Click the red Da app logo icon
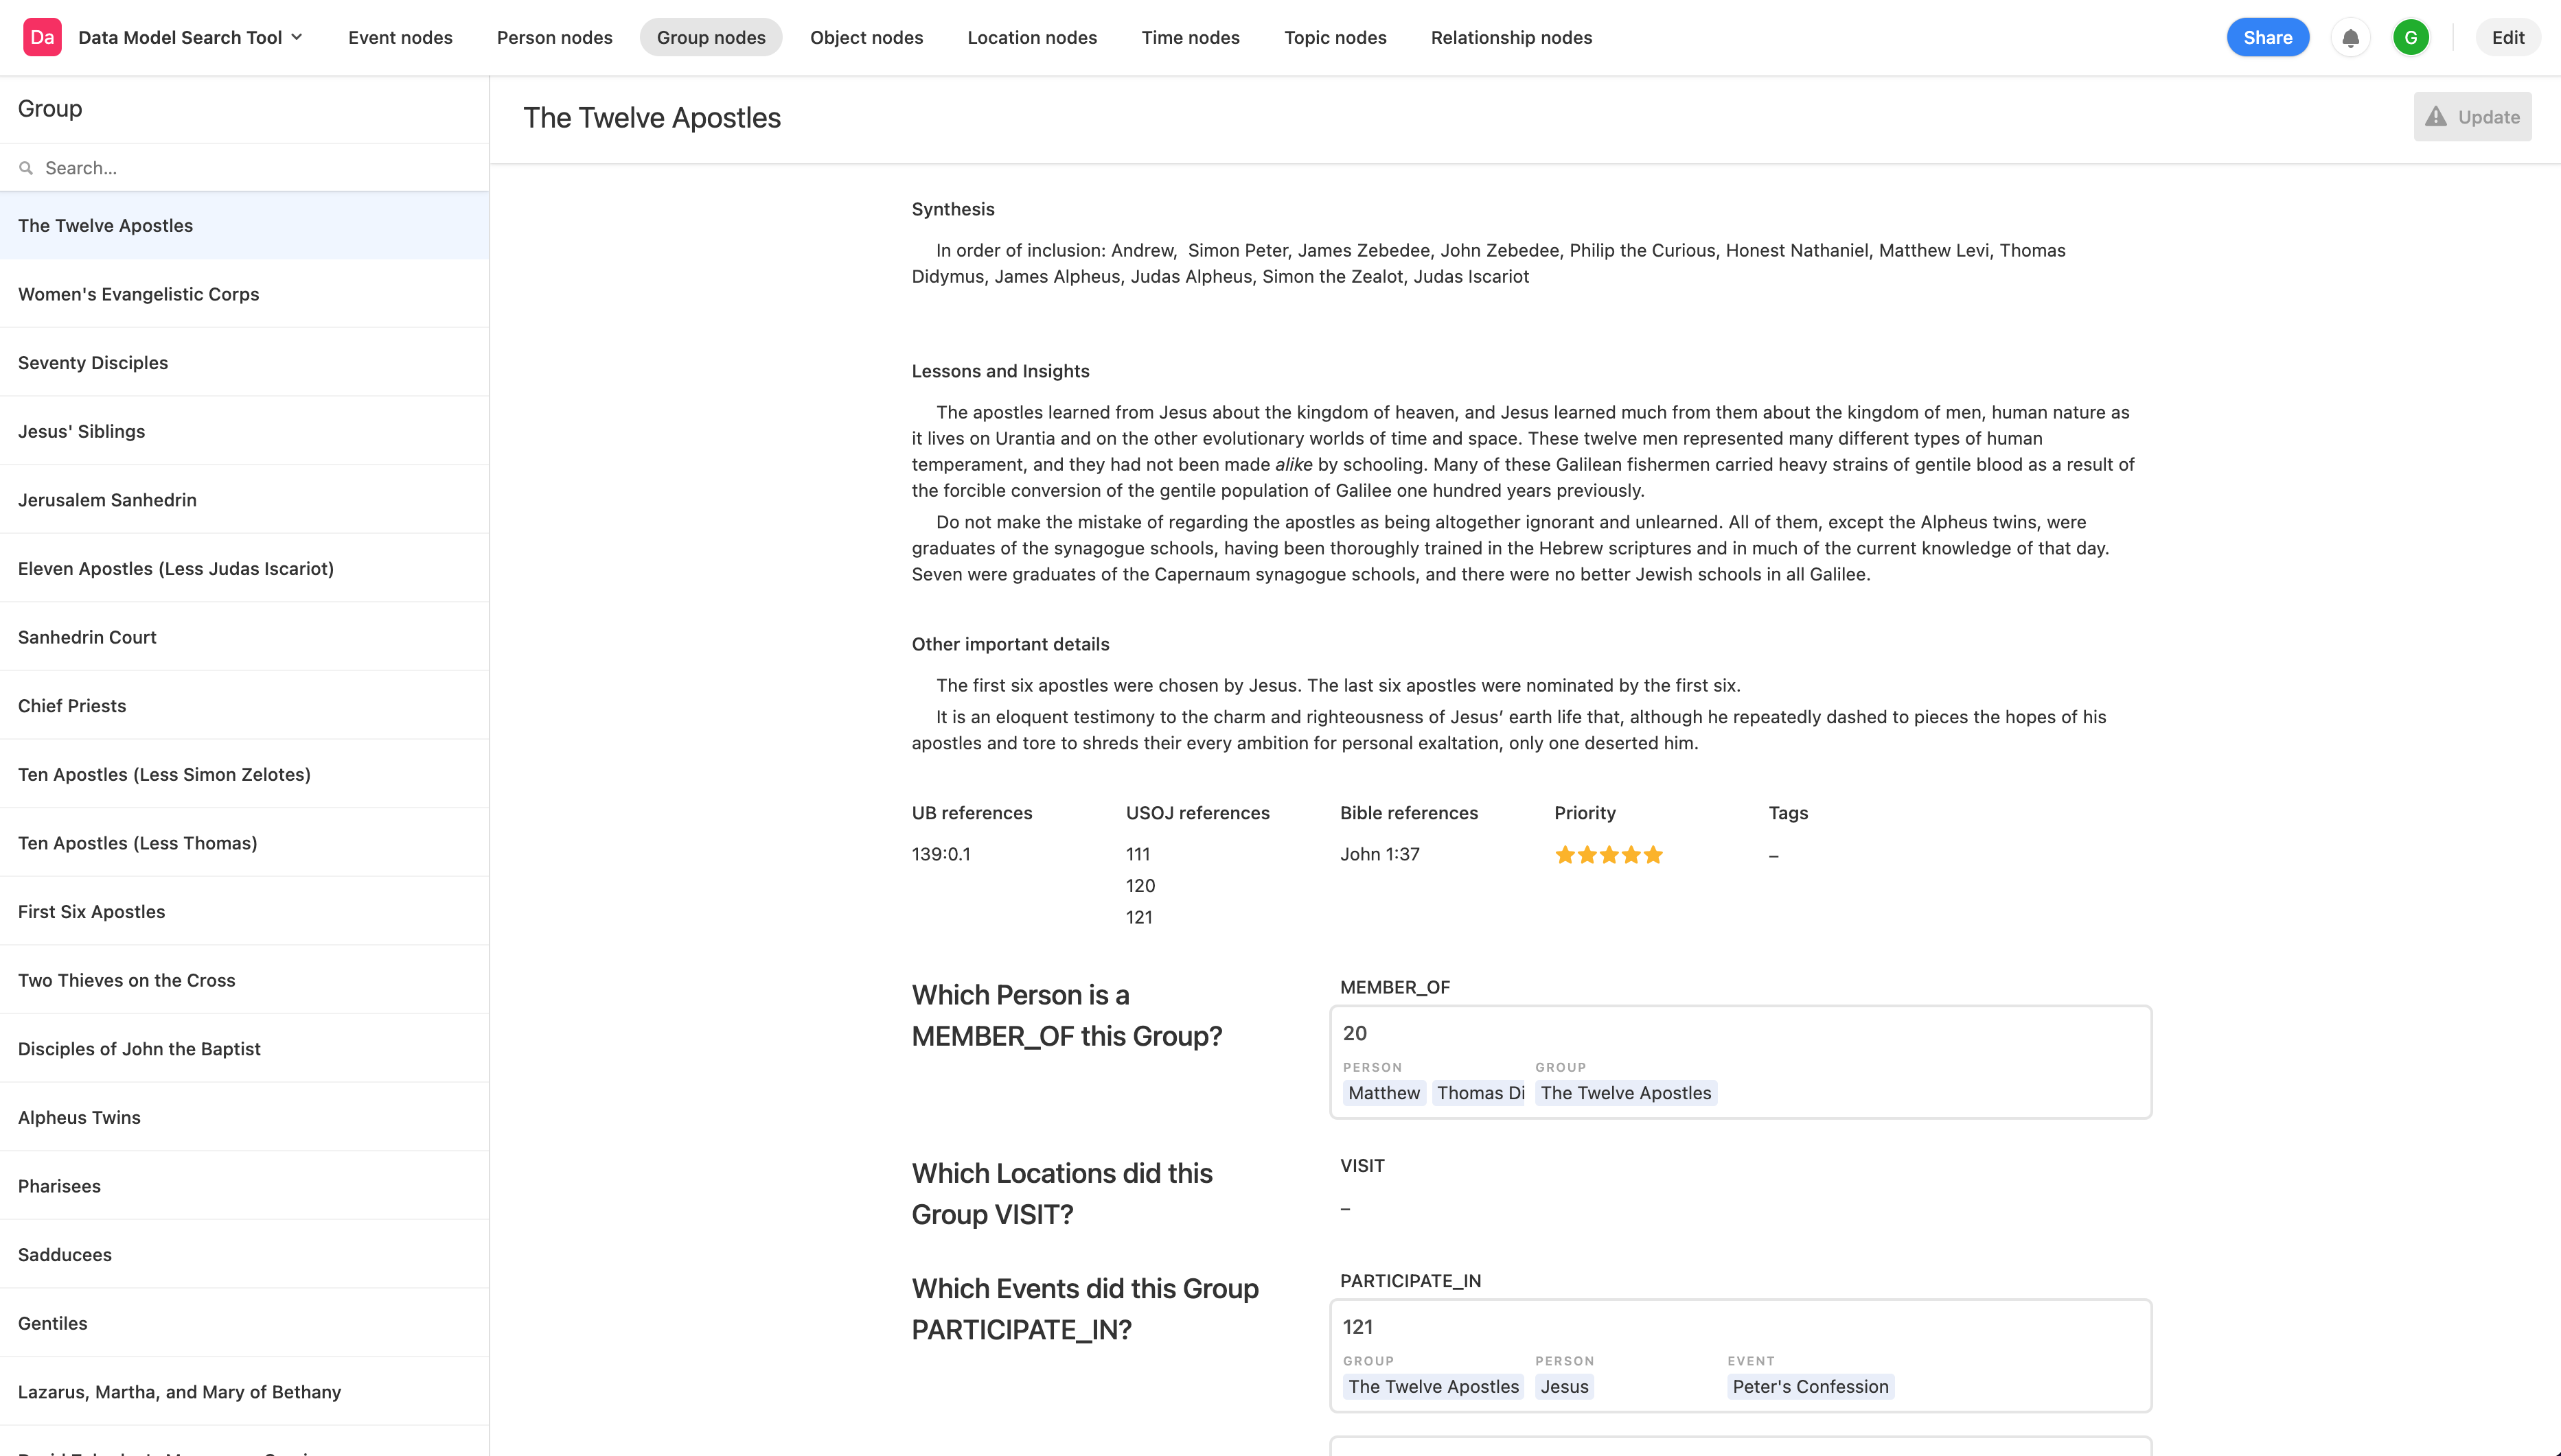Viewport: 2561px width, 1456px height. [42, 37]
